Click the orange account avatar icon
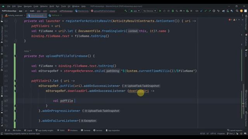248x139 pixels. [x=241, y=11]
